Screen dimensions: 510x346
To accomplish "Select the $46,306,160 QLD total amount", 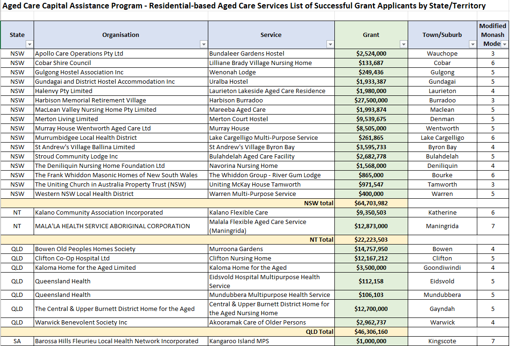I will (371, 332).
